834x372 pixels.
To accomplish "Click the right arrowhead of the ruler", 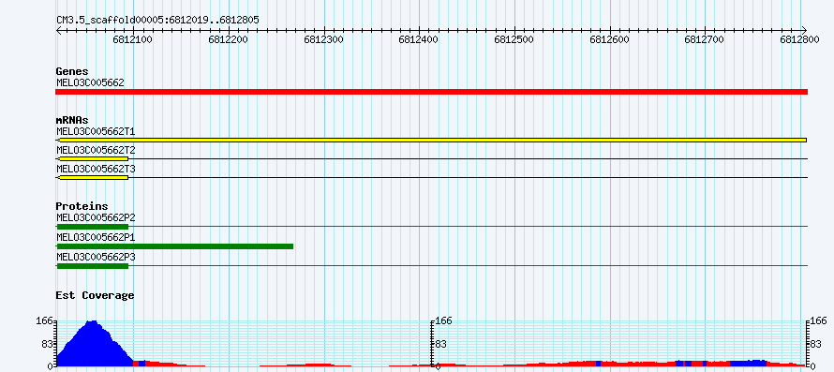I will pyautogui.click(x=805, y=30).
